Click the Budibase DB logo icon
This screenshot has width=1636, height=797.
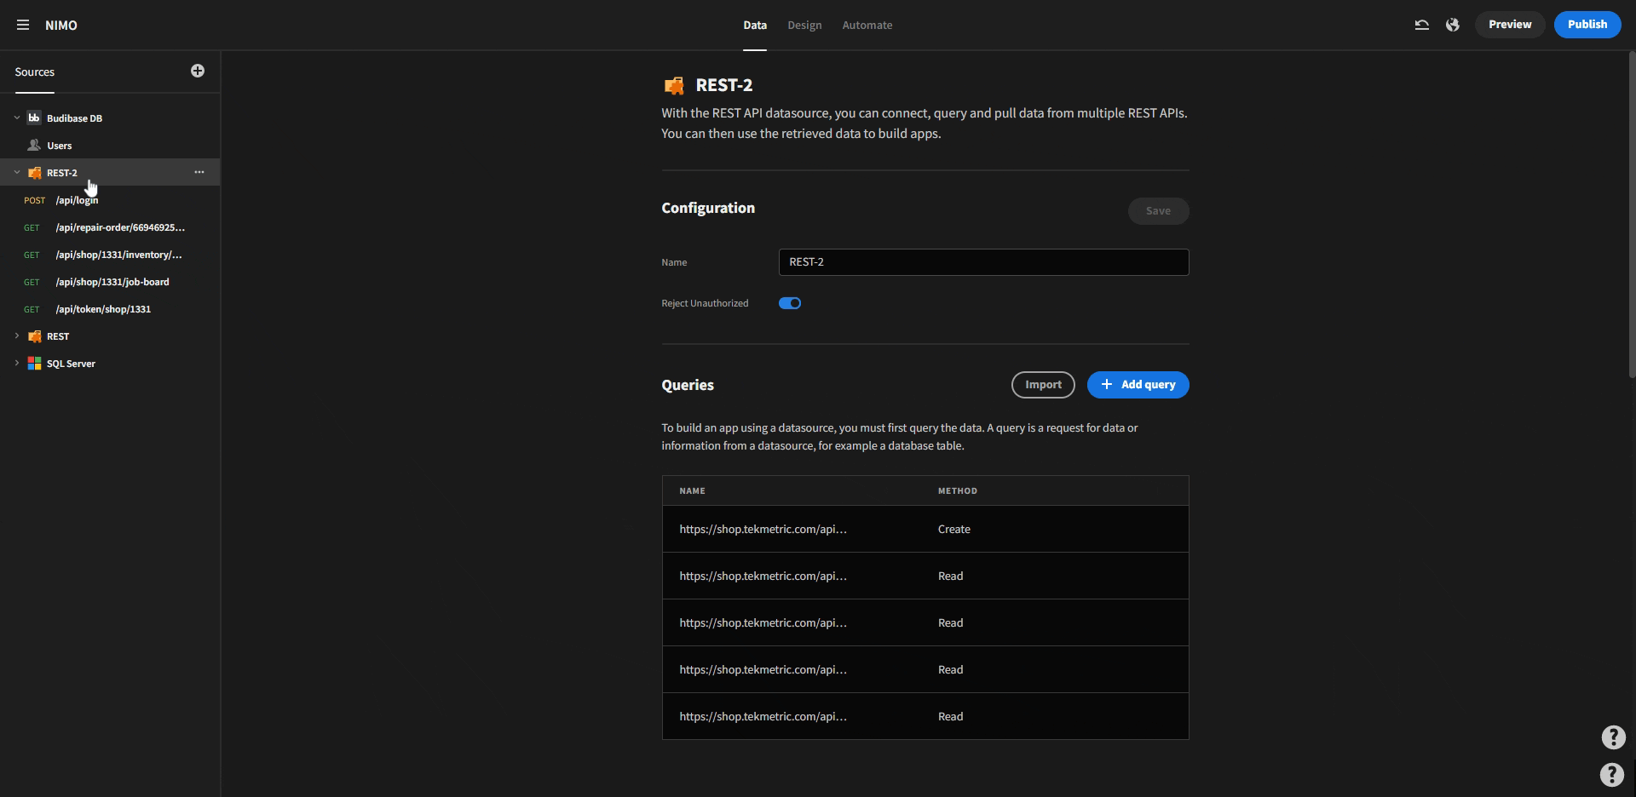[x=34, y=118]
